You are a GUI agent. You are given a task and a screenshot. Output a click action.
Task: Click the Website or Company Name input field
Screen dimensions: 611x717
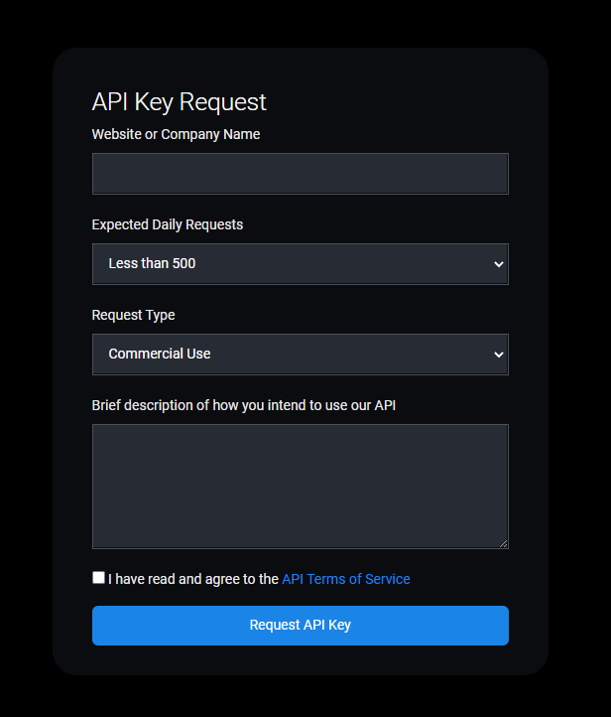pos(300,174)
